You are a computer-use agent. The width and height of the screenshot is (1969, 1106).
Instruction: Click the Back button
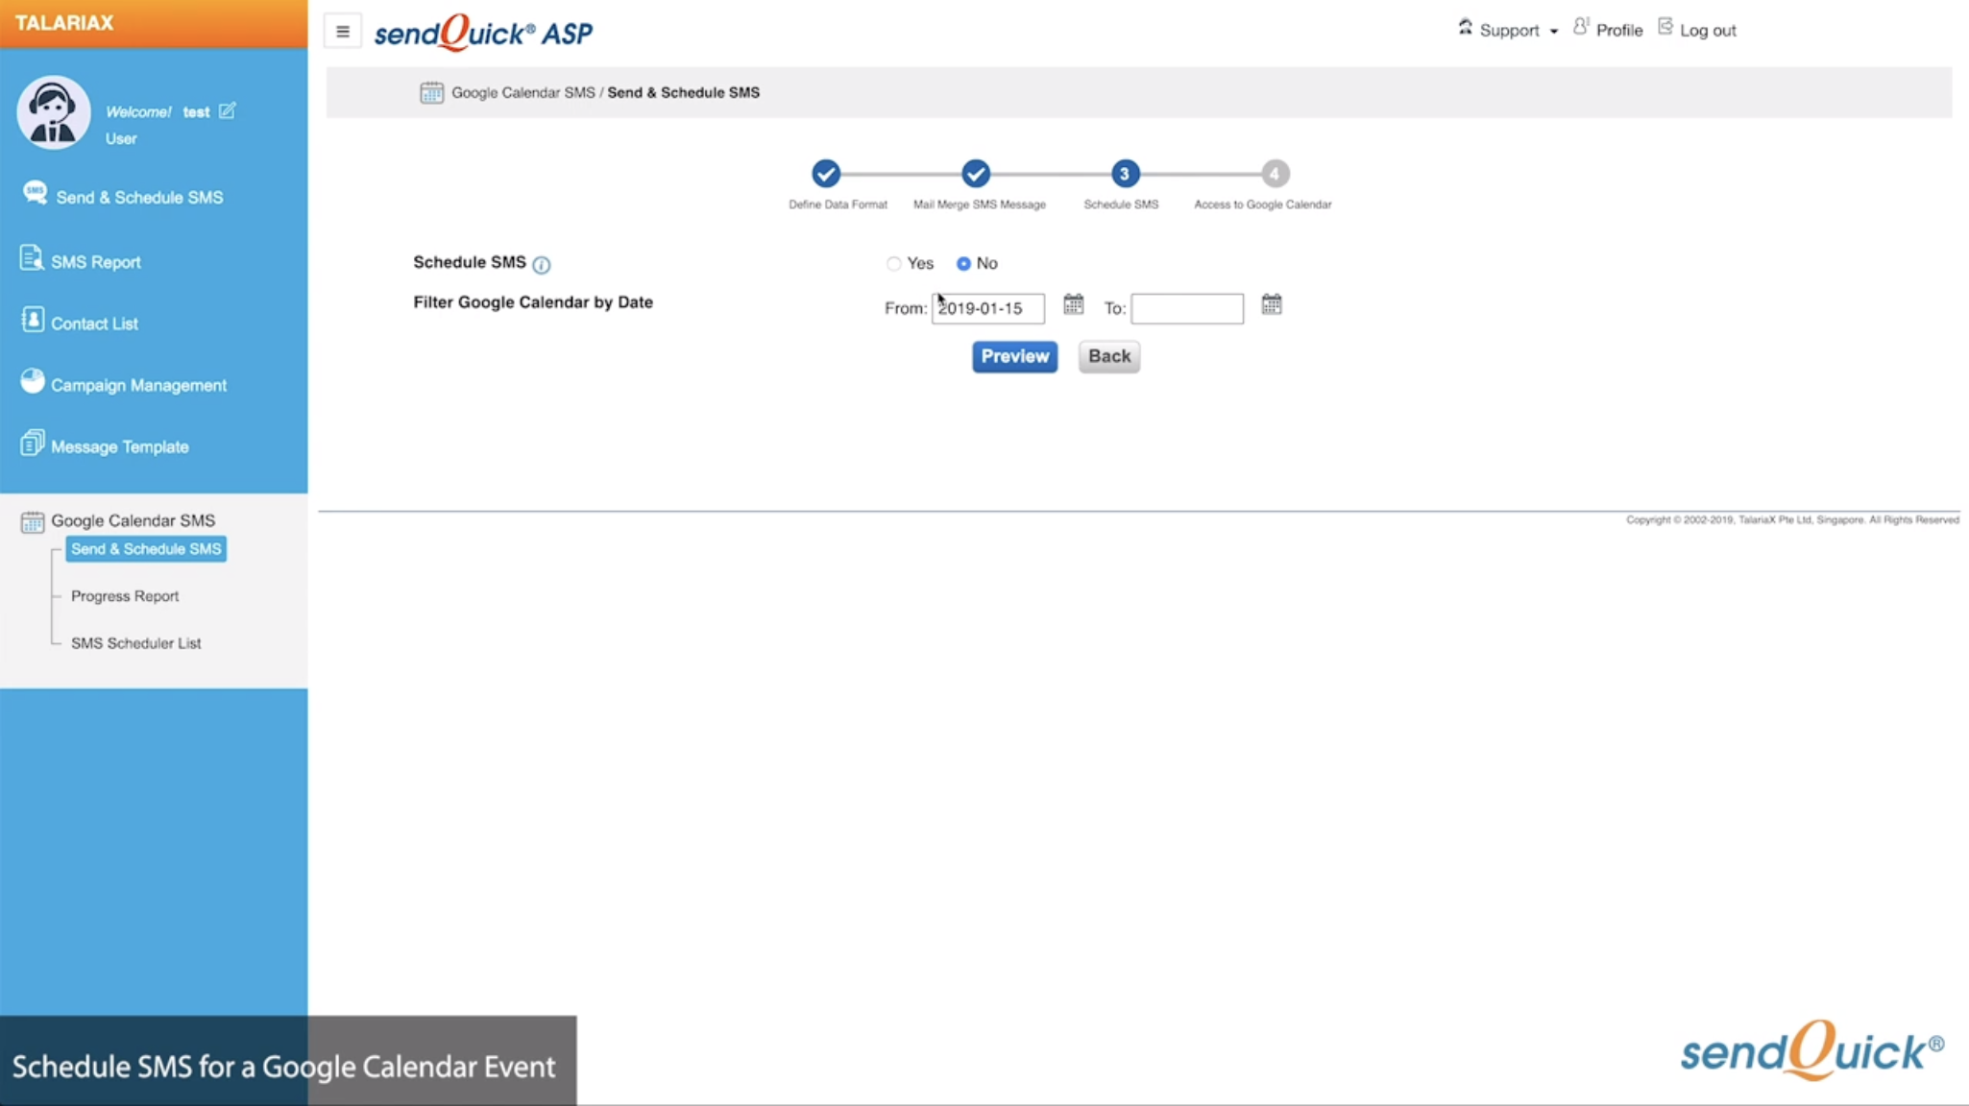[x=1109, y=356]
